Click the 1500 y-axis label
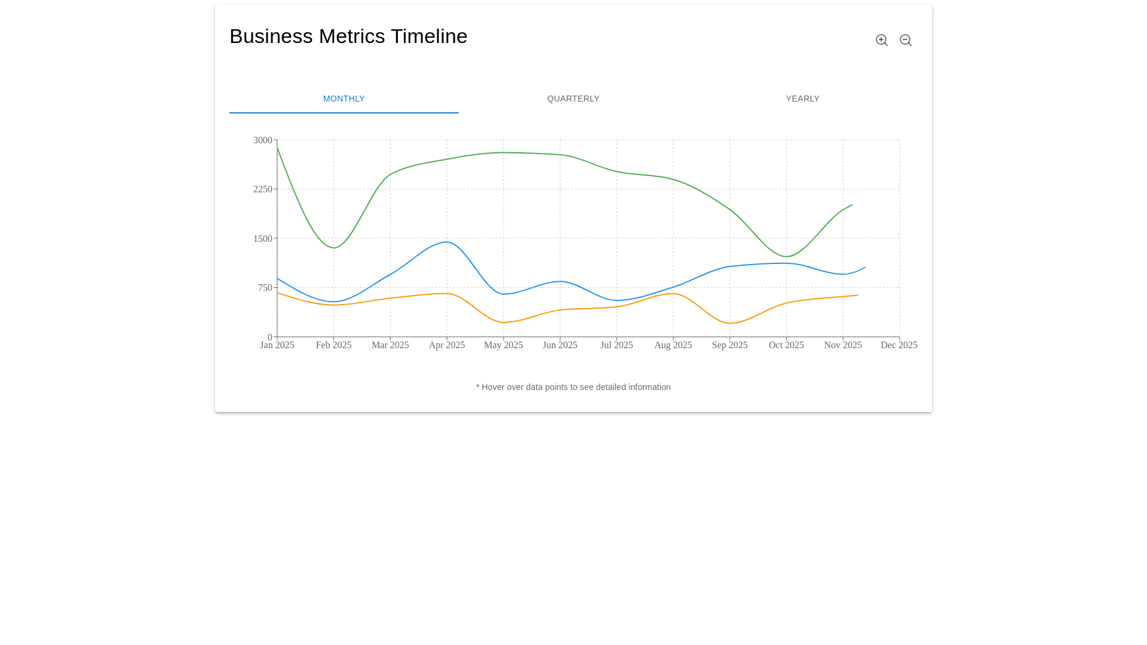Screen dimensions: 1147x645 coord(262,239)
